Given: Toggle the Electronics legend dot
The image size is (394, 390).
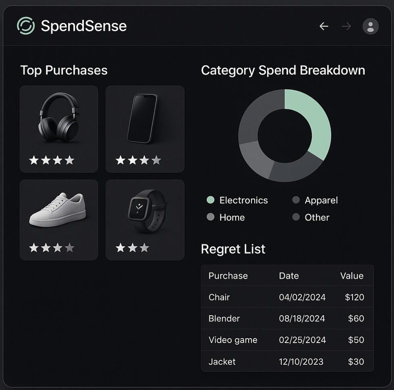Looking at the screenshot, I should tap(210, 200).
